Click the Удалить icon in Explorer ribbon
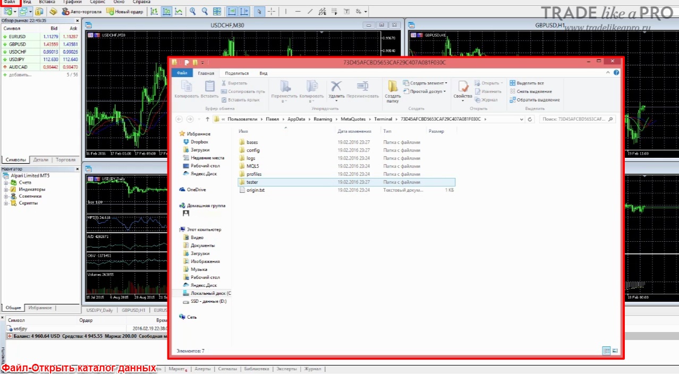 [x=336, y=91]
